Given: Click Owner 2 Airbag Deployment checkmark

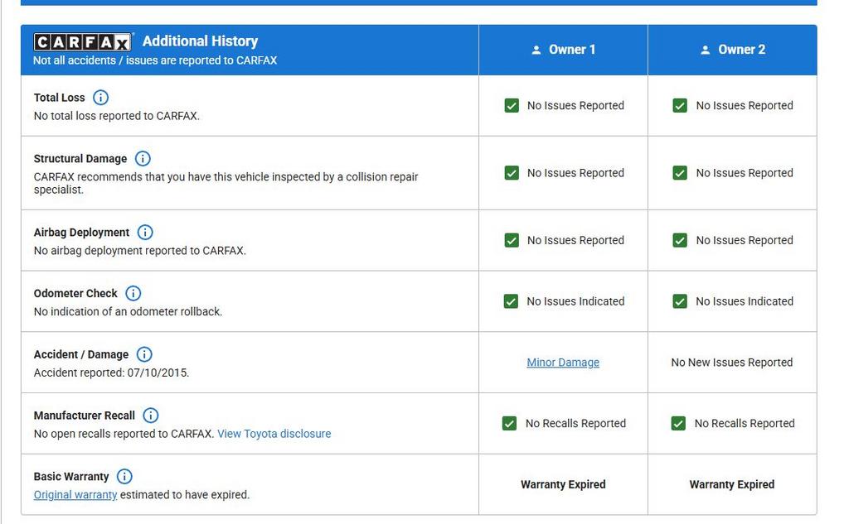Looking at the screenshot, I should [x=680, y=240].
